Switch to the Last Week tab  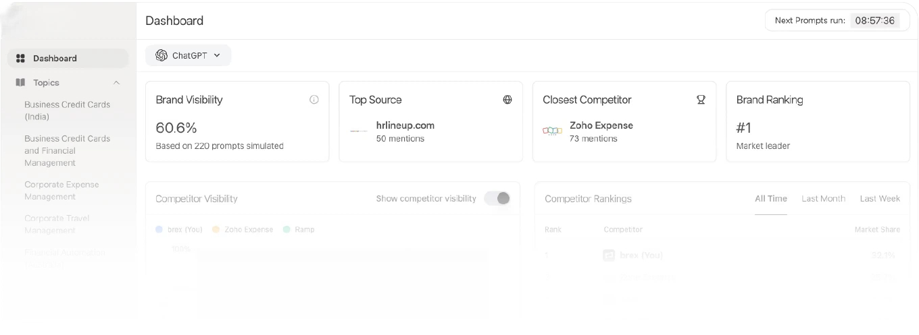click(880, 199)
